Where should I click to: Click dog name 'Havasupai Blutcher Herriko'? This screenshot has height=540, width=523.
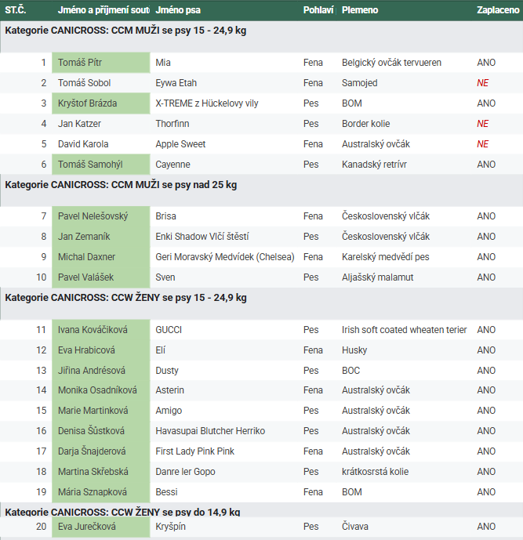pos(210,431)
